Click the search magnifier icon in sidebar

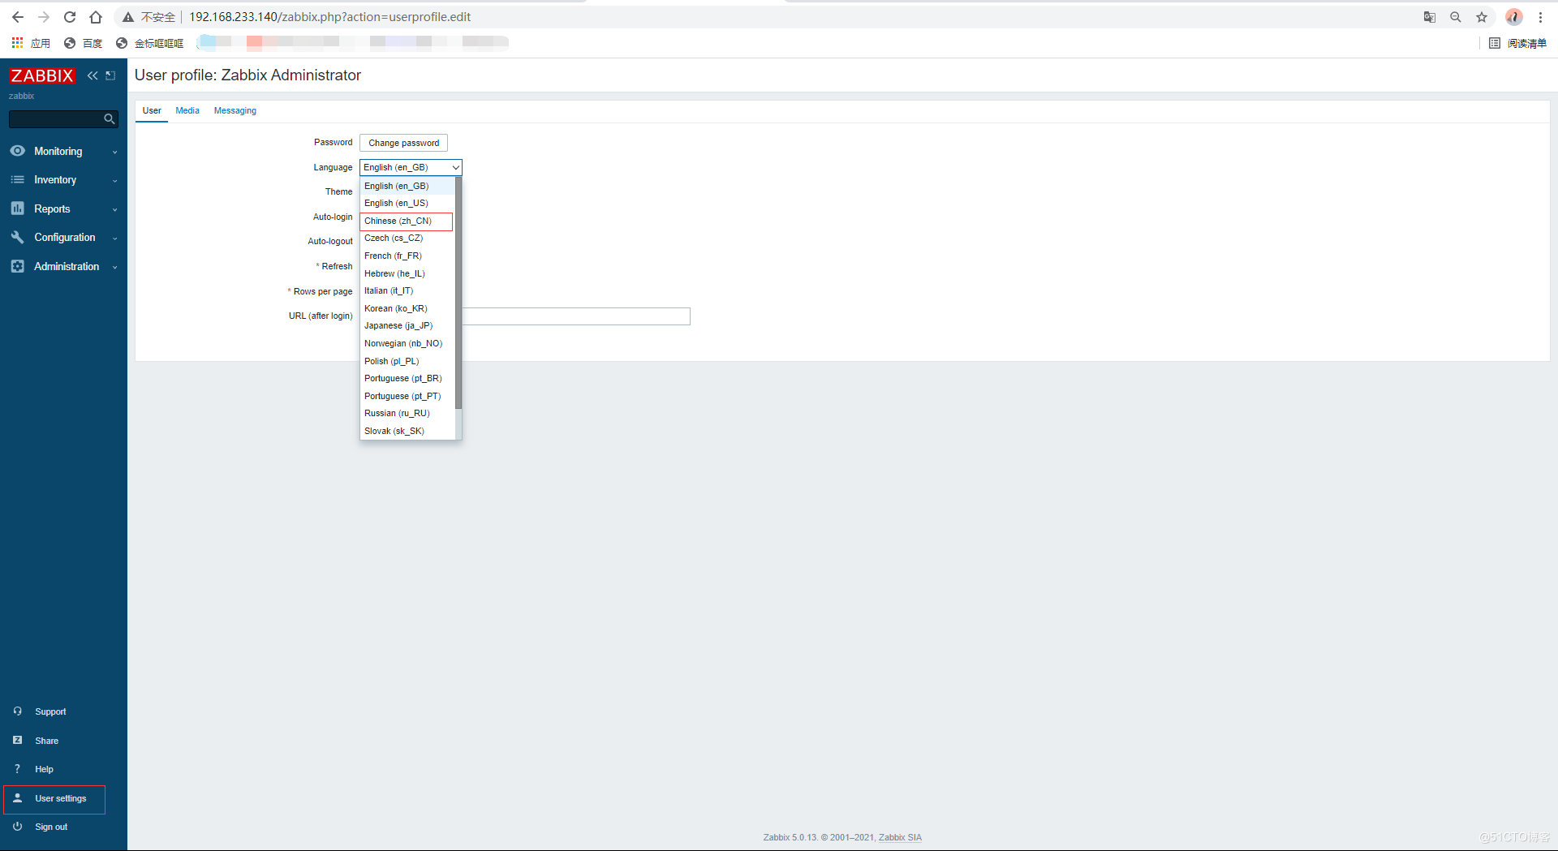tap(110, 119)
